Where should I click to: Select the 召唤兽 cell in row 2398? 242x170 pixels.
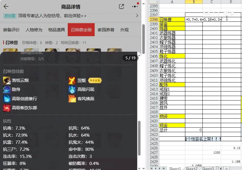coord(172,19)
